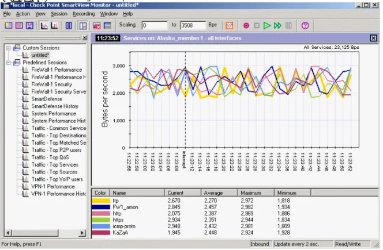Image resolution: width=383 pixels, height=250 pixels.
Task: Select Traffic - Top VoIP users session
Action: point(57,179)
